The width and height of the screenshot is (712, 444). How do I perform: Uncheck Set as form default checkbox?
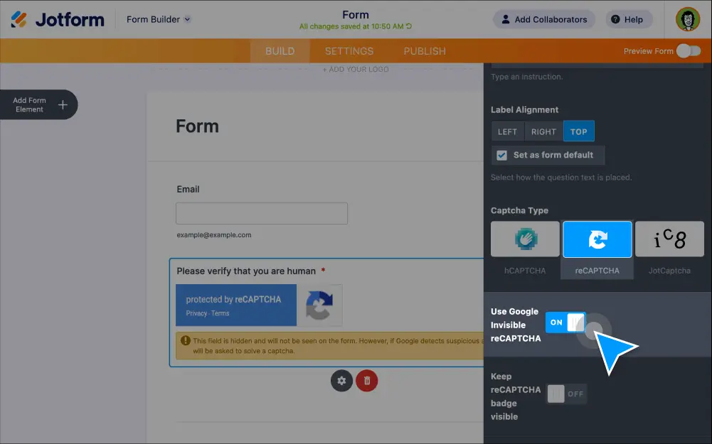point(502,155)
